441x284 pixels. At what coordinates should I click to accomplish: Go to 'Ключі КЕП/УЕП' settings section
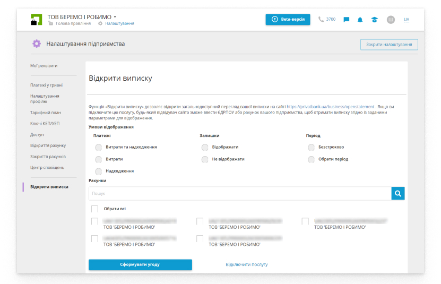(x=44, y=123)
